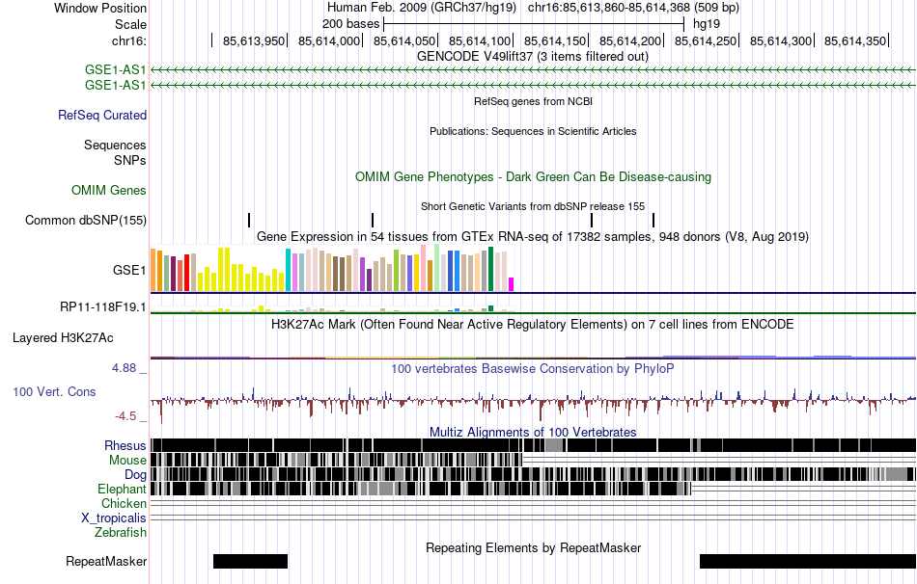Open OMIM Gene Phenotypes track title

tap(533, 177)
